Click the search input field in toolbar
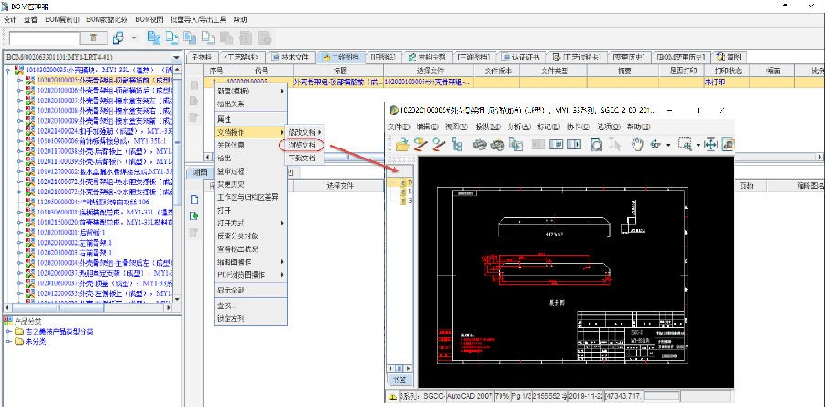 point(46,38)
